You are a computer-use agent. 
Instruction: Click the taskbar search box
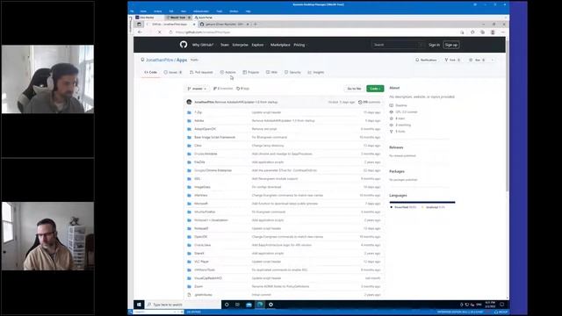coord(183,305)
